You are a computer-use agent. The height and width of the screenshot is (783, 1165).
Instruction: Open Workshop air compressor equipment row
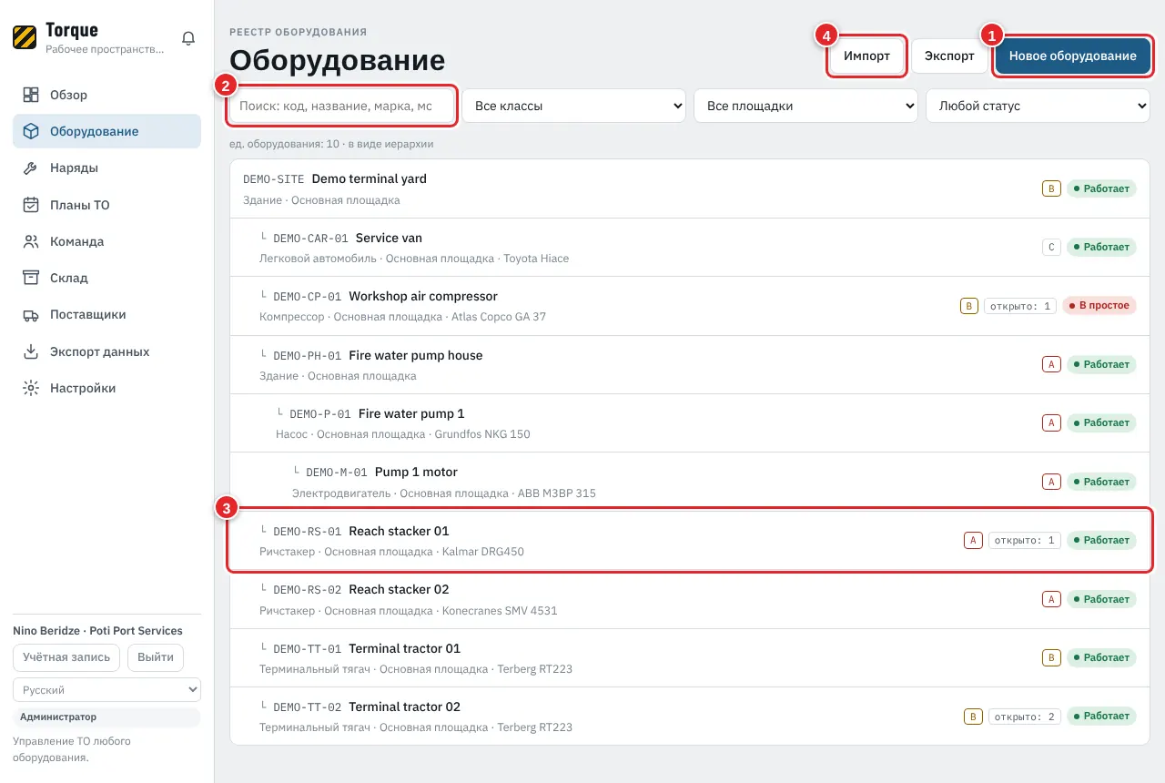point(690,306)
